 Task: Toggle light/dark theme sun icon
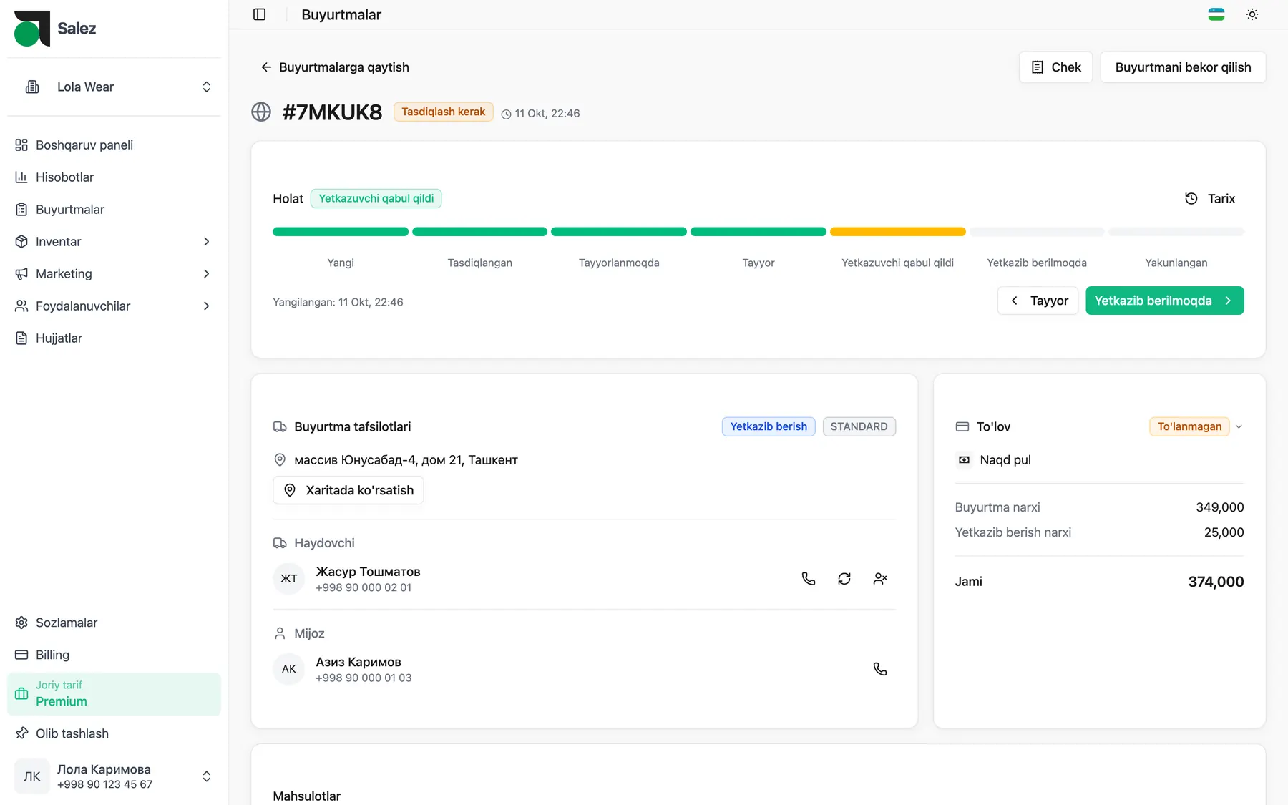pyautogui.click(x=1252, y=14)
